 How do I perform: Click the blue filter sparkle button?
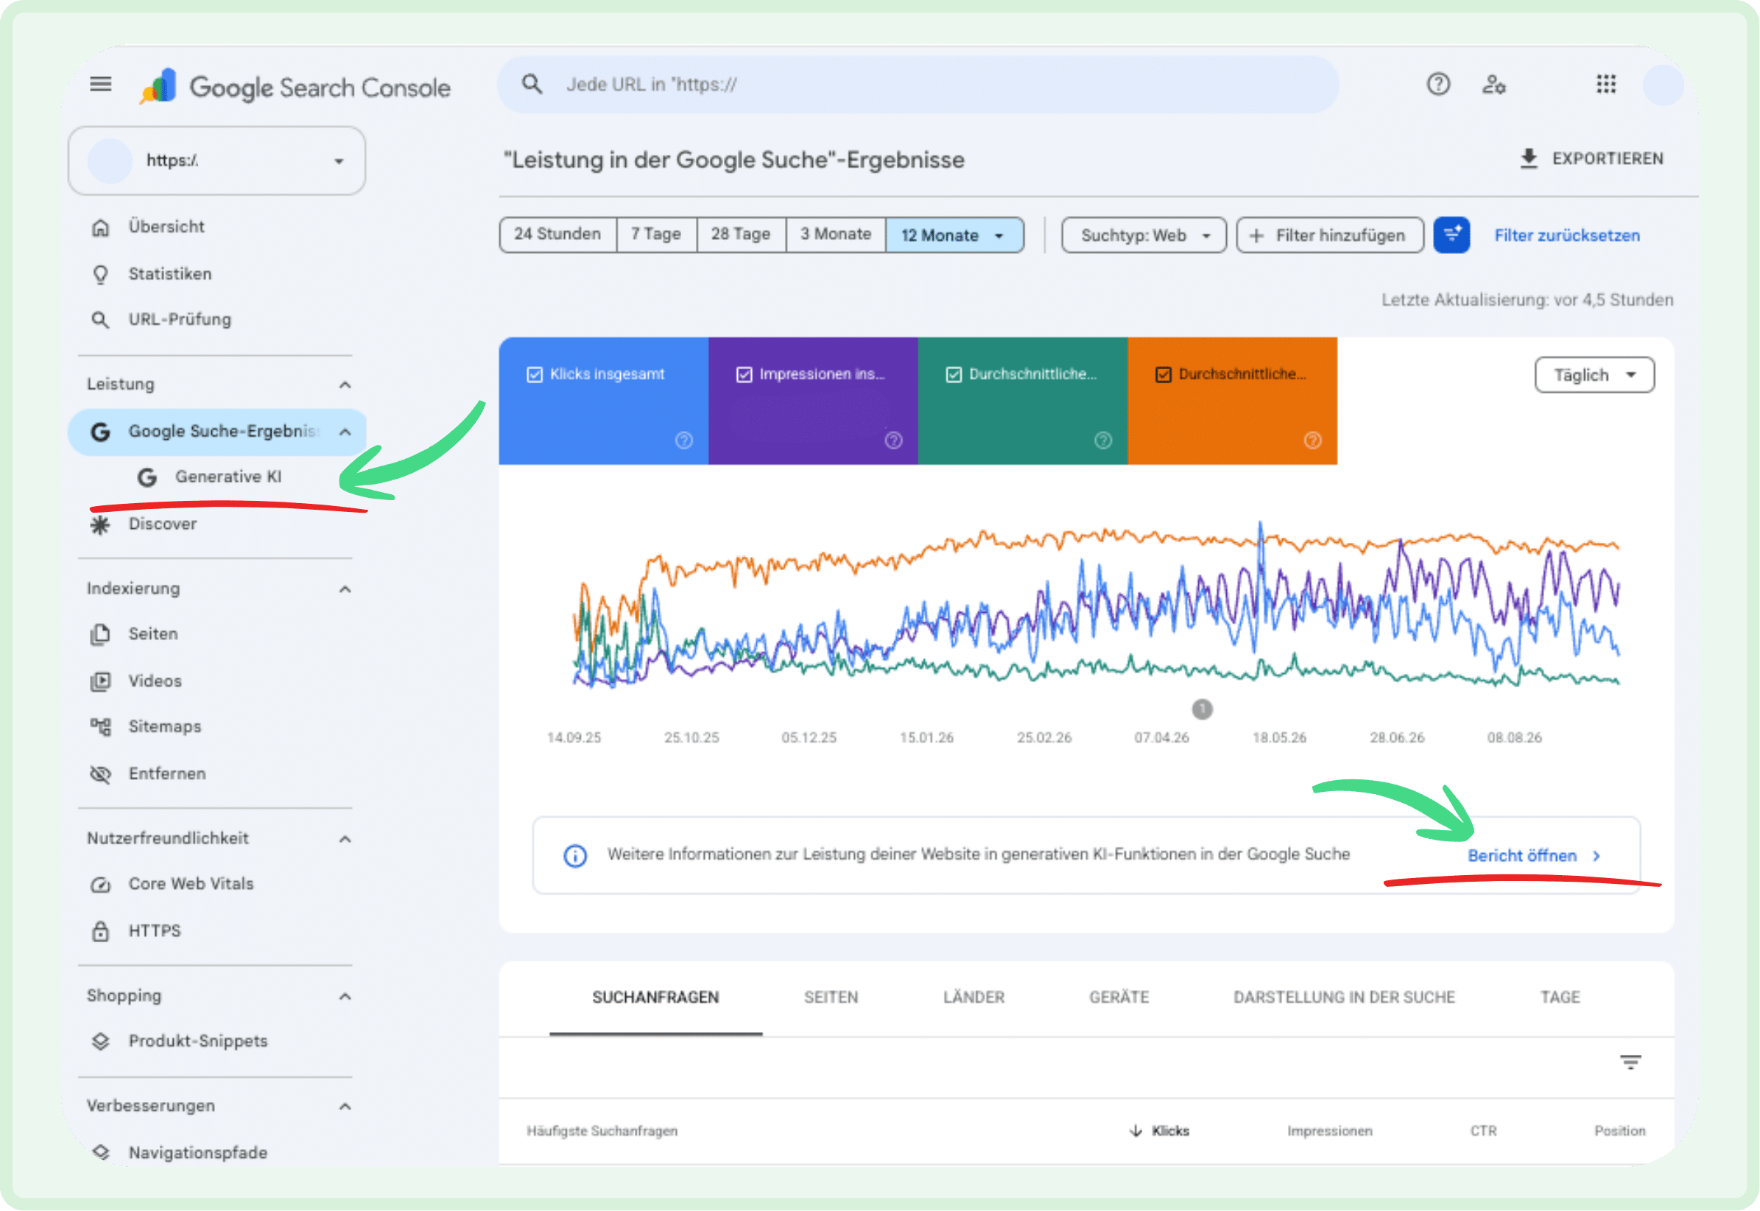click(x=1452, y=235)
